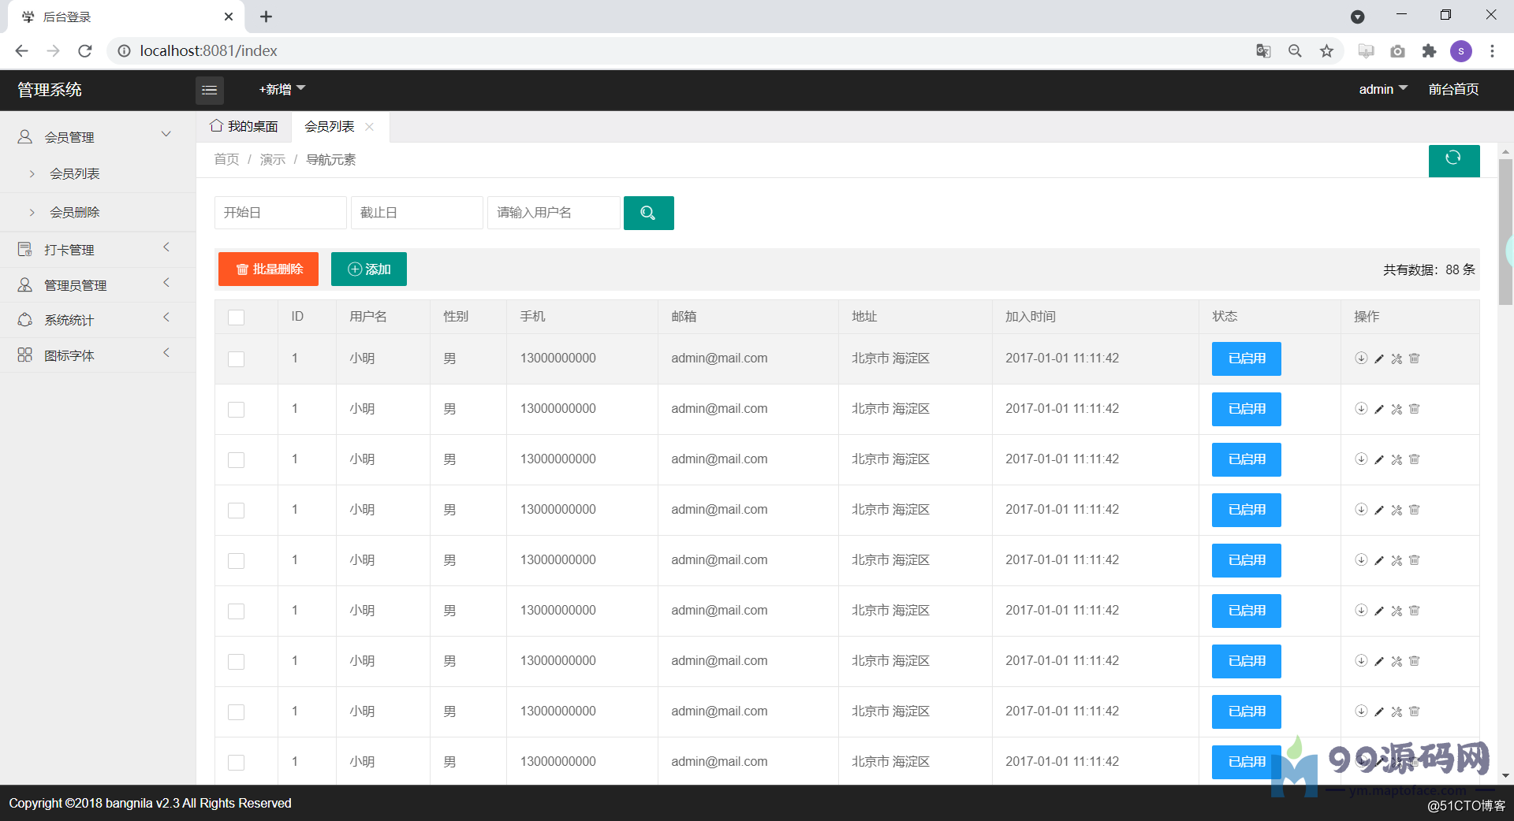
Task: Toggle the sidebar with the hamburger menu icon
Action: (x=210, y=90)
